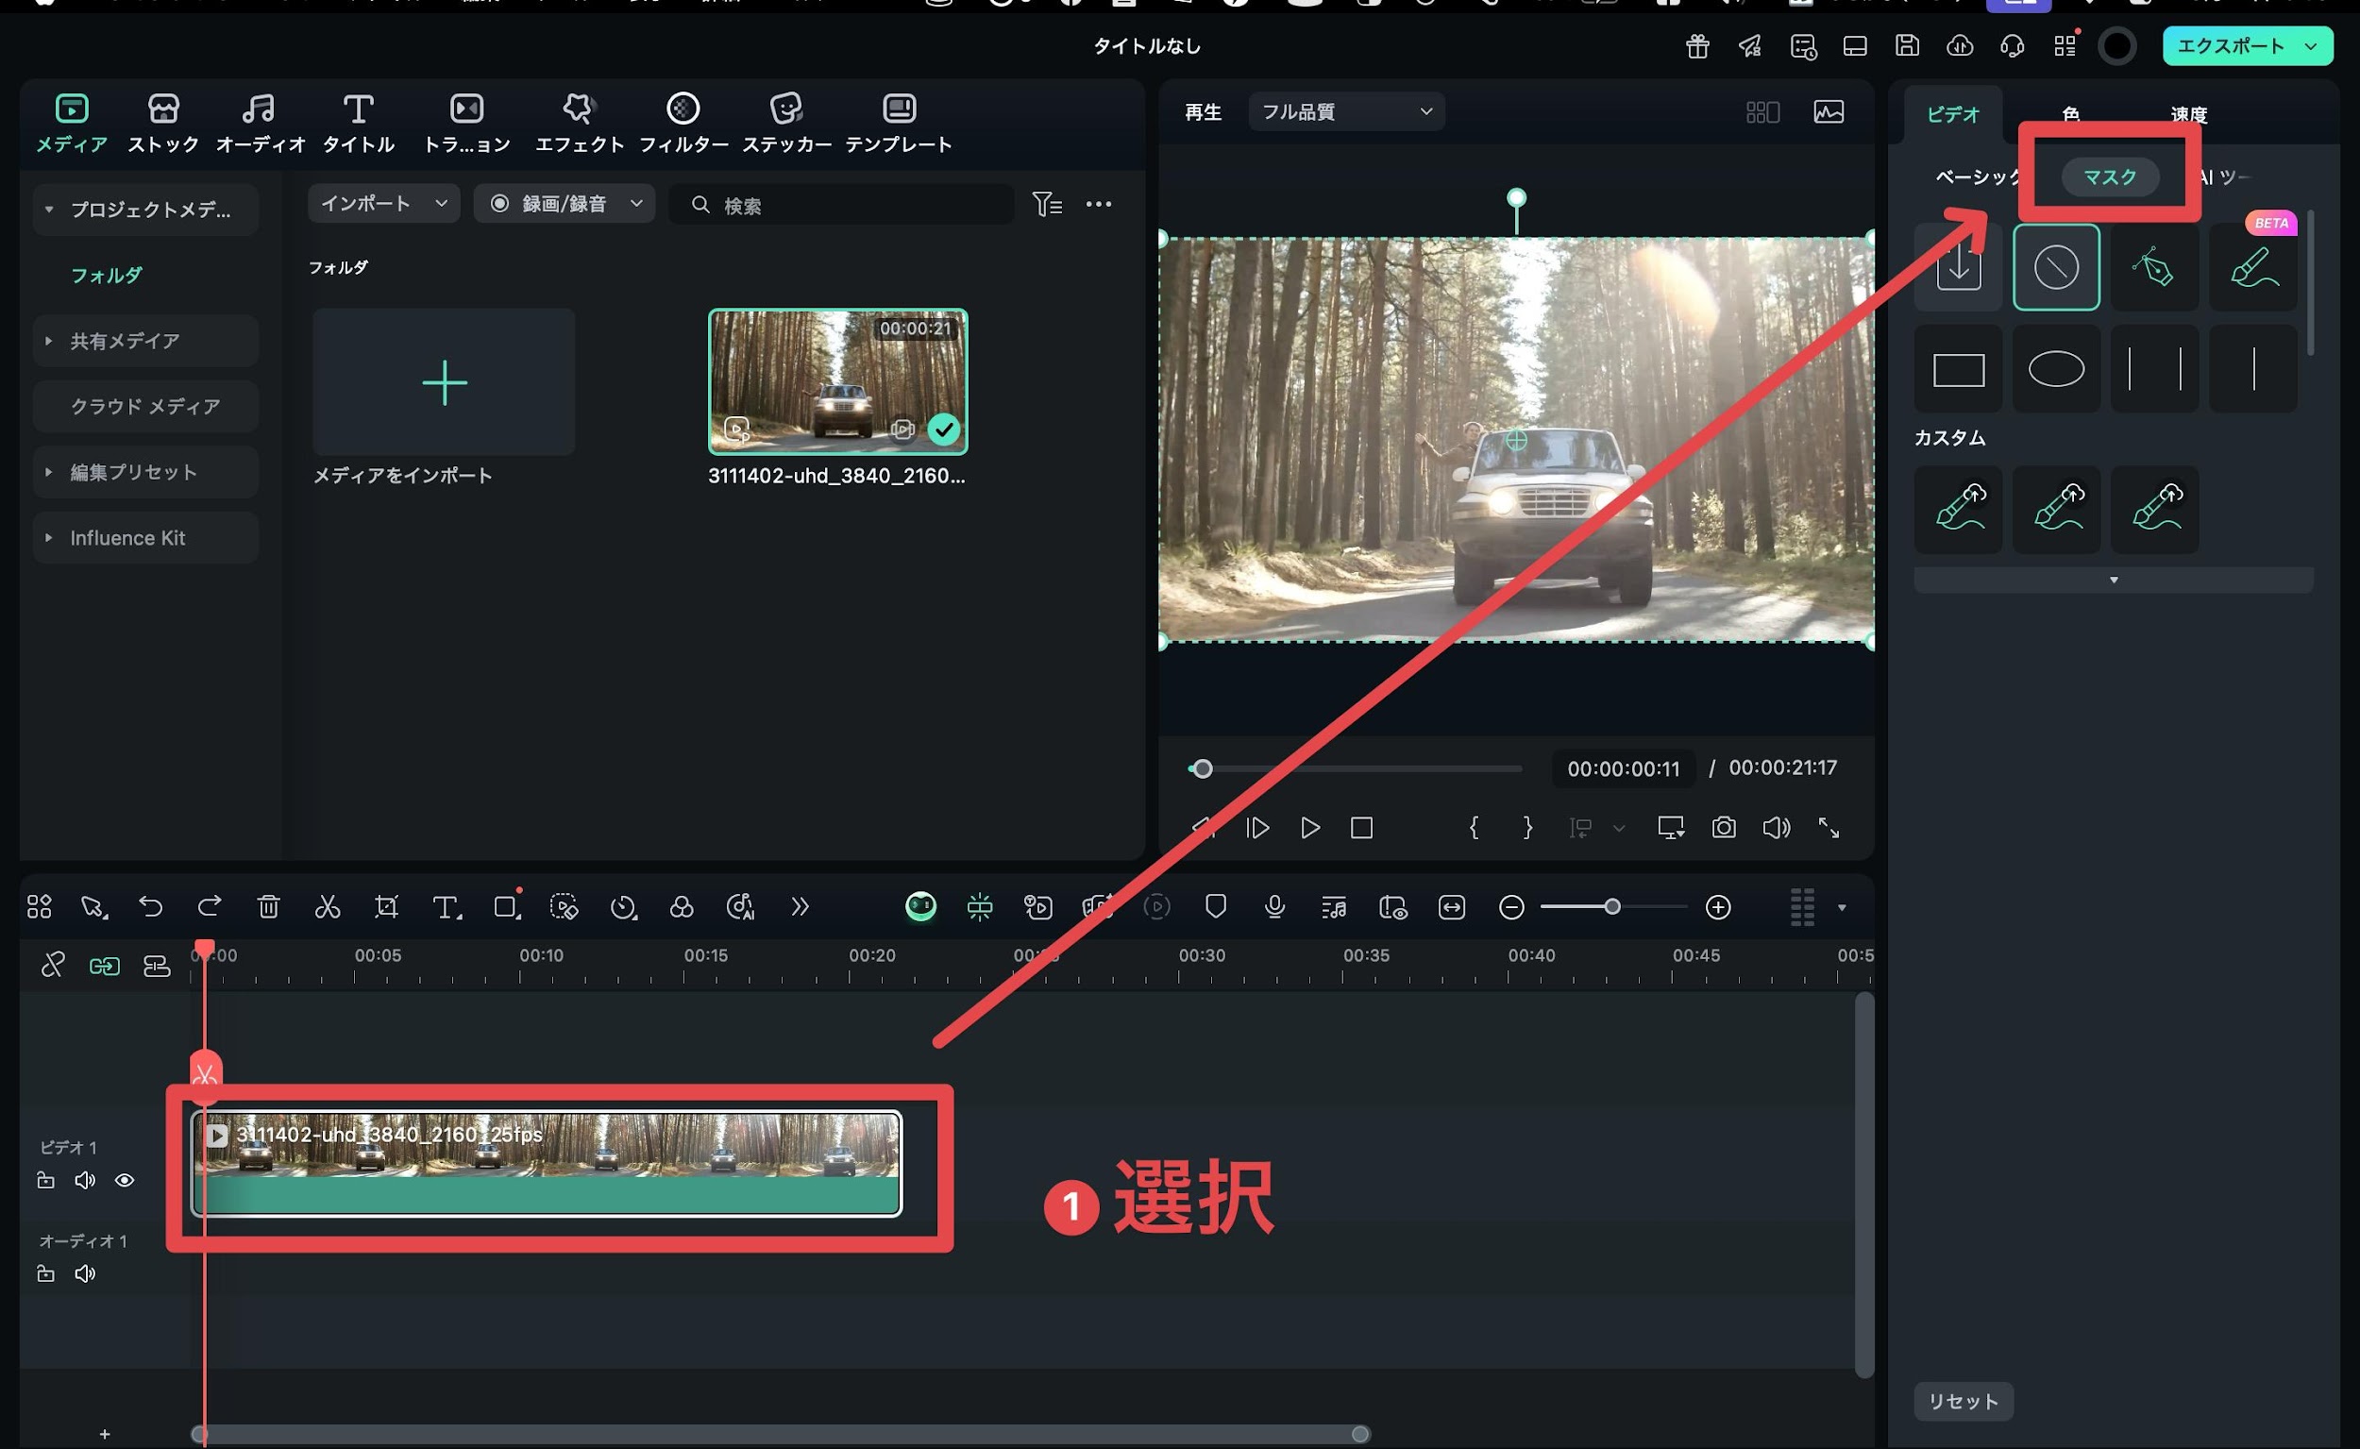Click the preview progress slider handle

[x=1203, y=768]
